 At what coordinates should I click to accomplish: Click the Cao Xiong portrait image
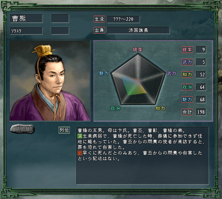[50, 81]
